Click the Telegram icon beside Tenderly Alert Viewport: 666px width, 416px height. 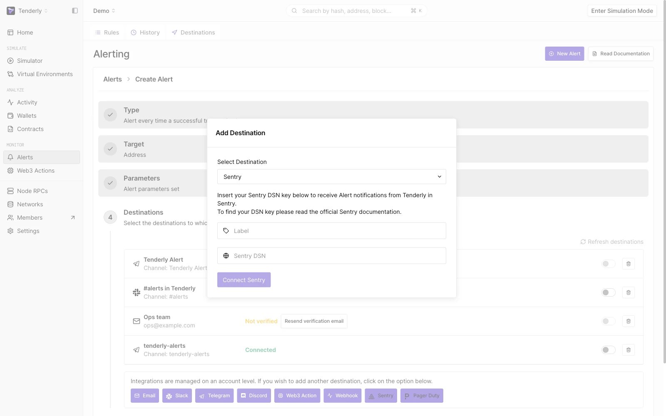point(136,264)
